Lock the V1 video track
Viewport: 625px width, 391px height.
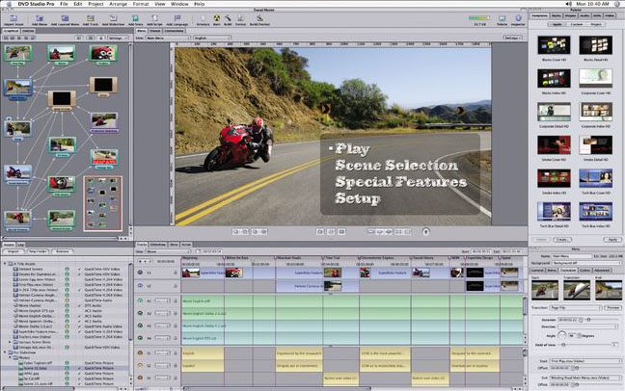tap(175, 273)
